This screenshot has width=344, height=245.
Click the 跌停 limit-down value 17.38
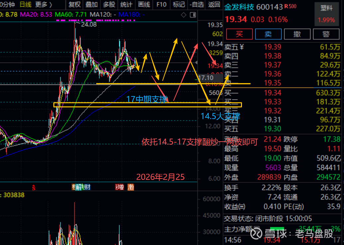332,139
